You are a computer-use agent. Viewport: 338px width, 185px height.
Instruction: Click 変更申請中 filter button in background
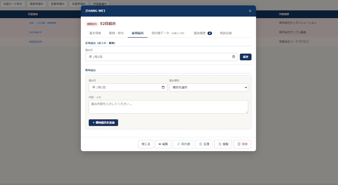pyautogui.click(x=58, y=4)
